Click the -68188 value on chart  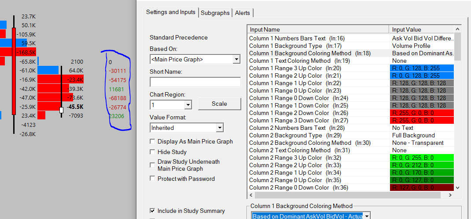117,98
